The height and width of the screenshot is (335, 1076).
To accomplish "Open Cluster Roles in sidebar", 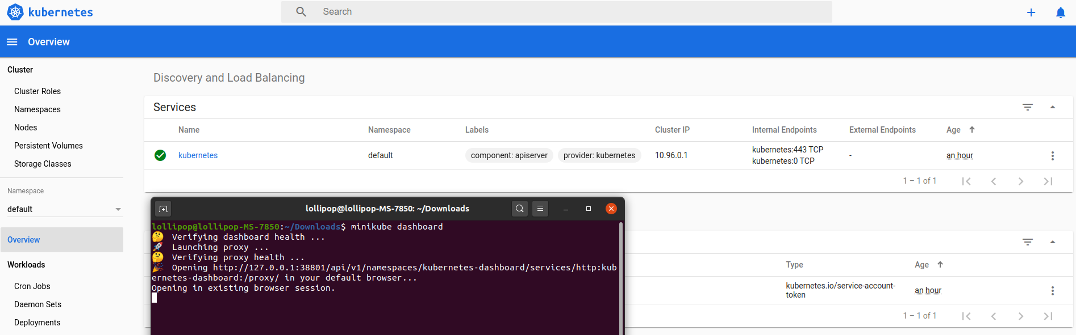I will 37,91.
